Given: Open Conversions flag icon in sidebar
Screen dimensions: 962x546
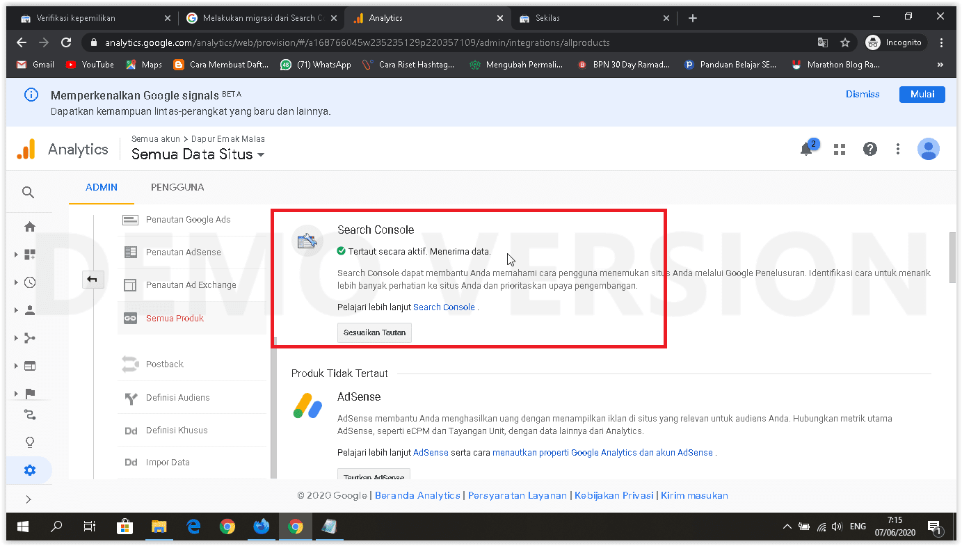Looking at the screenshot, I should tap(30, 394).
